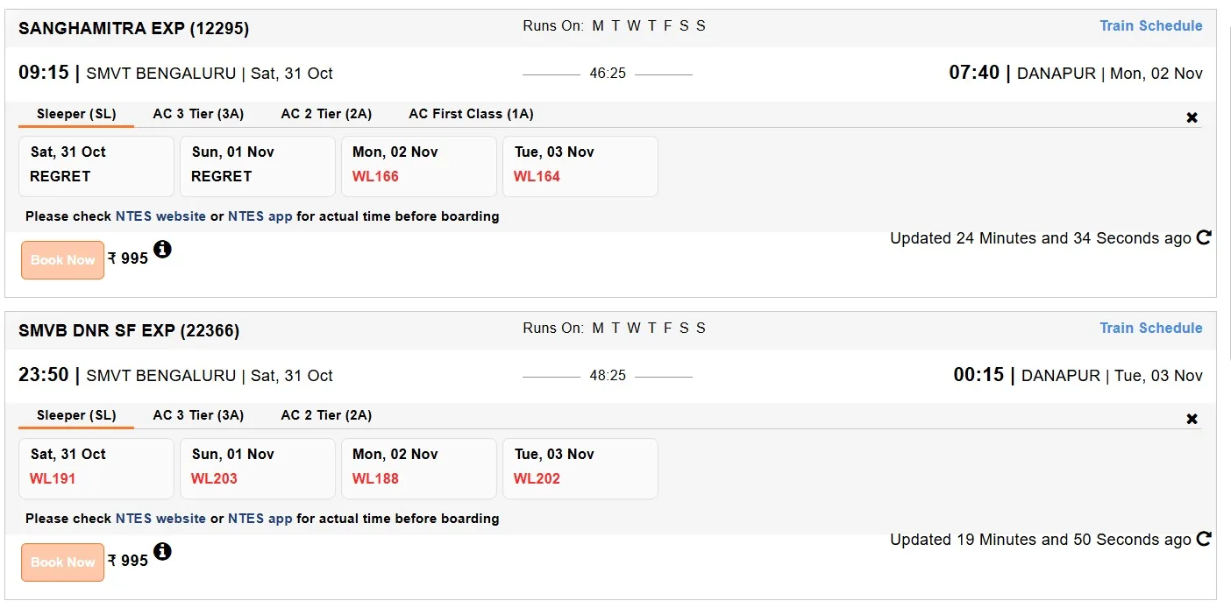
Task: Click the SMVB DNR SF EXP (22366) train name
Action: [x=129, y=330]
